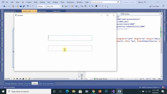This screenshot has width=167, height=94.
Task: Toggle snapping to snaplines icon
Action: click(26, 79)
